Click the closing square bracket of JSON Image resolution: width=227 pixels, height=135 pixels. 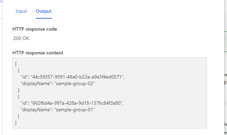click(x=16, y=123)
